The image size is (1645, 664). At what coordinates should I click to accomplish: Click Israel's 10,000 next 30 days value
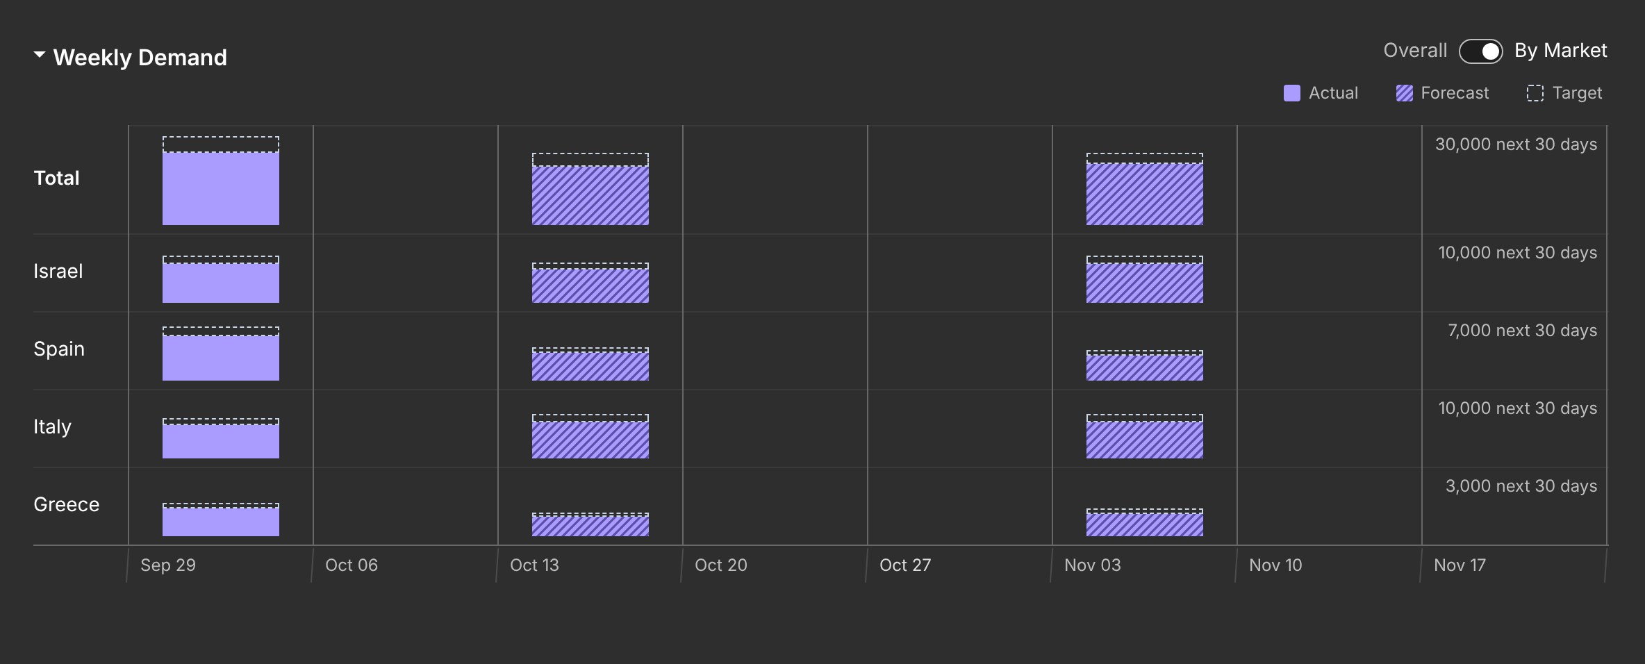coord(1518,253)
